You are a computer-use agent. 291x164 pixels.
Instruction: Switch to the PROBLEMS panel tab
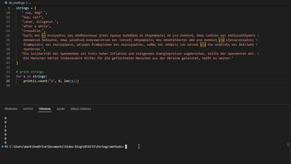coord(11,109)
